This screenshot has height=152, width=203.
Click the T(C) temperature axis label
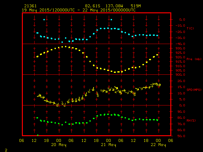tap(190, 28)
